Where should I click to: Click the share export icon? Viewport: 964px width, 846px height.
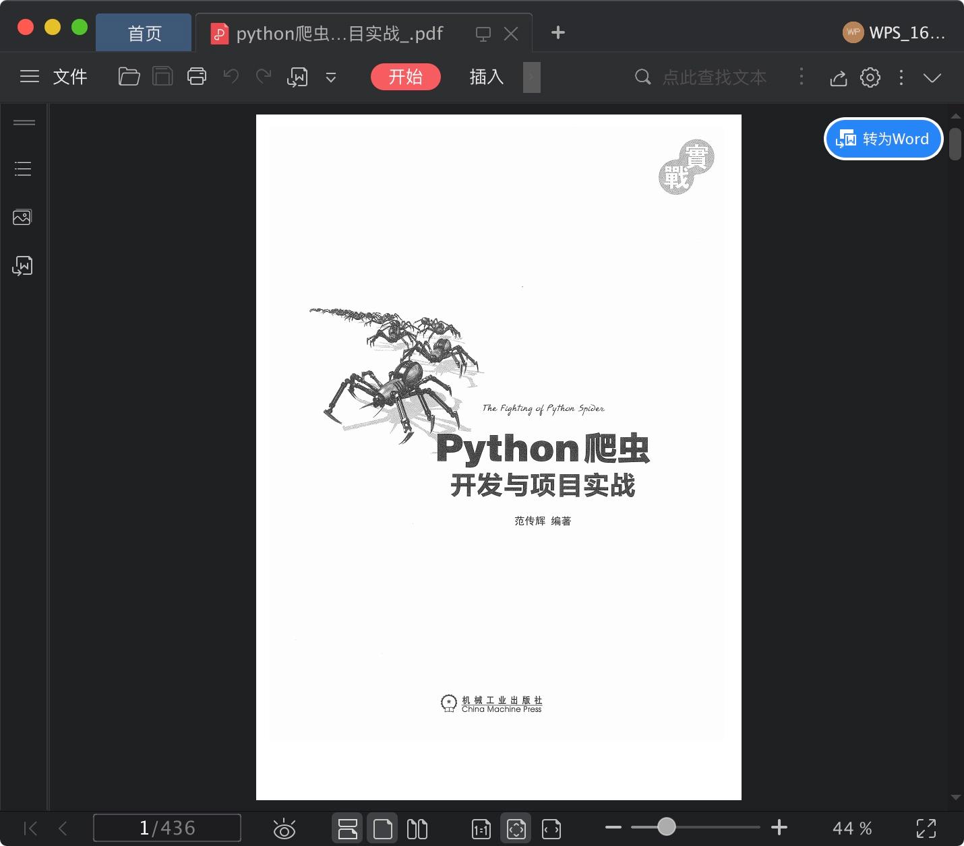point(838,78)
